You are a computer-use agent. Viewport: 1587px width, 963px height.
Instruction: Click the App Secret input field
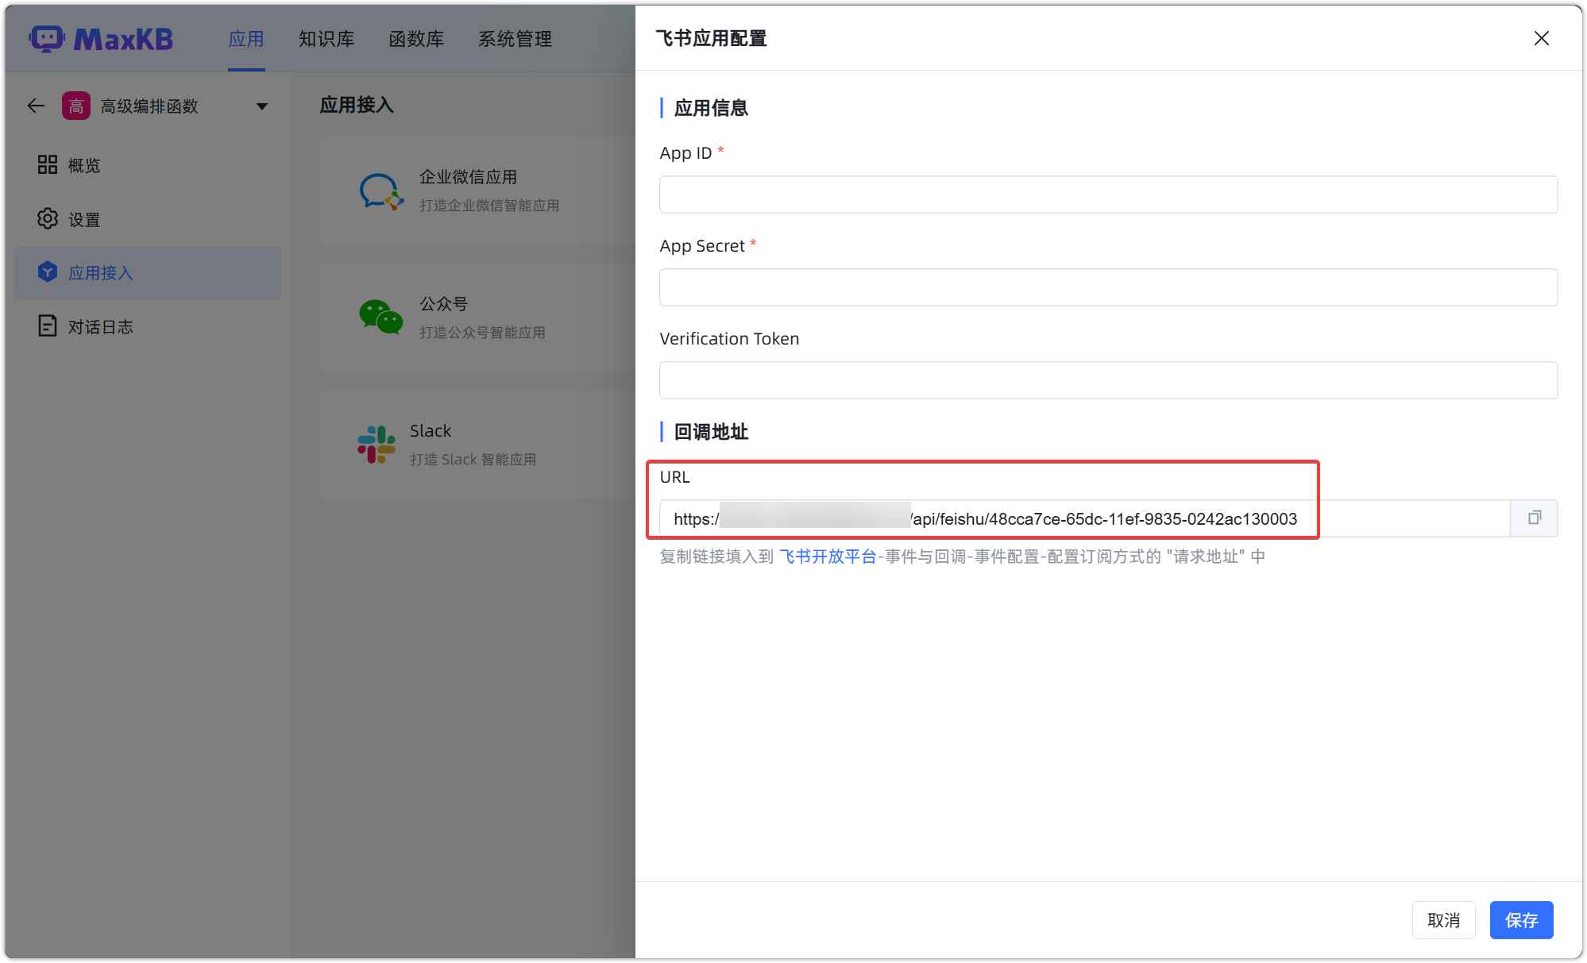tap(1108, 287)
